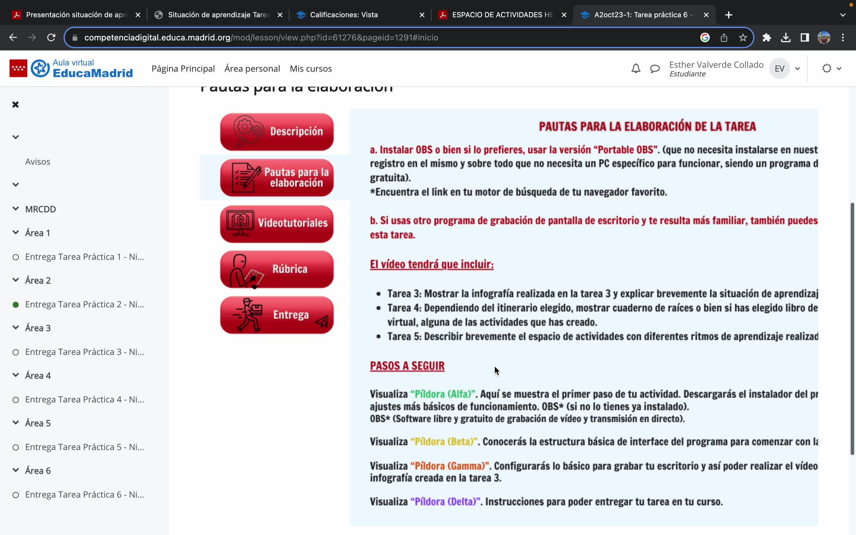Toggle completion circle for Entrega Tarea Práctica 1
Viewport: 856px width, 535px height.
(15, 257)
